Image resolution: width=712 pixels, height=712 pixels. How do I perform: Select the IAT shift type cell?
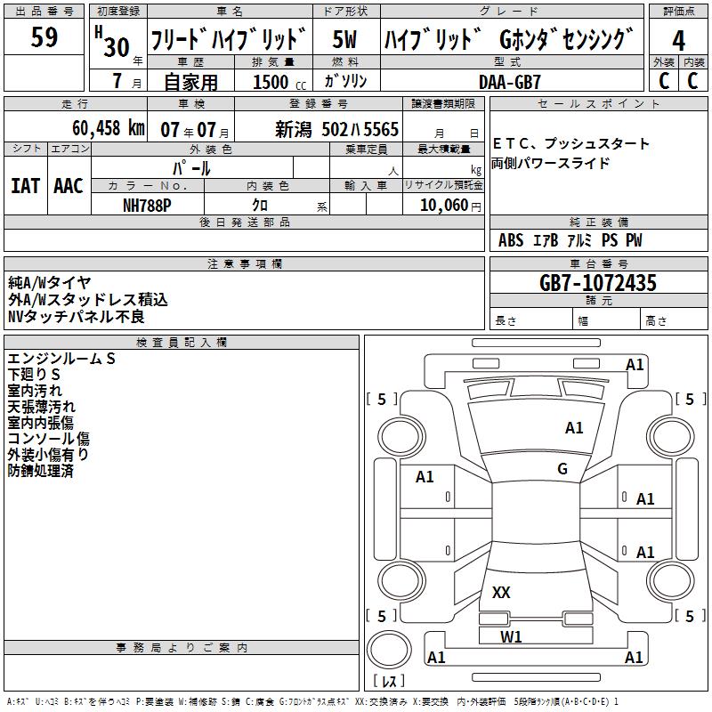point(25,186)
